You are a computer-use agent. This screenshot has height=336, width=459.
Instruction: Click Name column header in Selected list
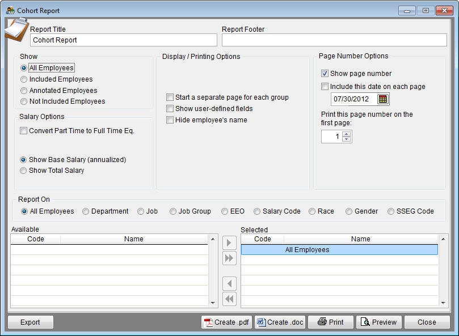[x=361, y=239]
